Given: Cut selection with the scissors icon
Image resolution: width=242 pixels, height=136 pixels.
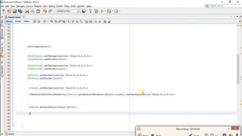Looking at the screenshot, I should tap(27, 11).
